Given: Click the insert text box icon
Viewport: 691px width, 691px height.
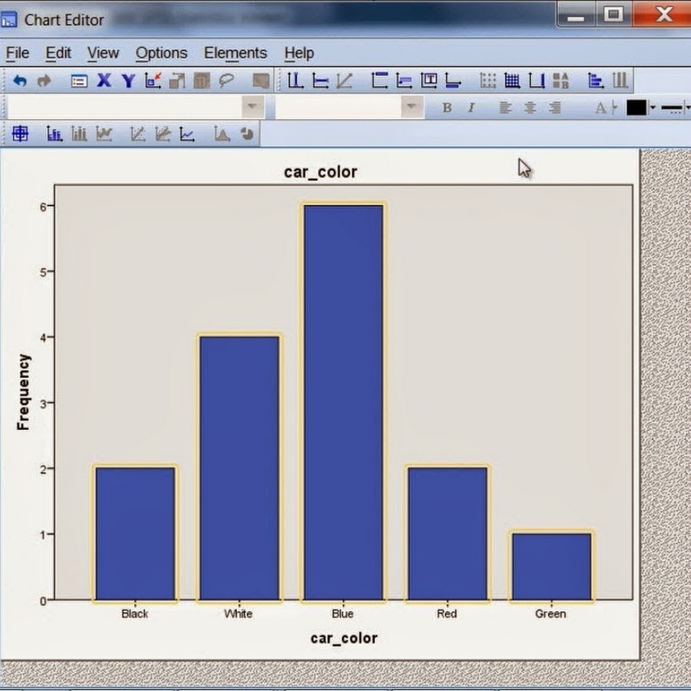Looking at the screenshot, I should pos(429,81).
